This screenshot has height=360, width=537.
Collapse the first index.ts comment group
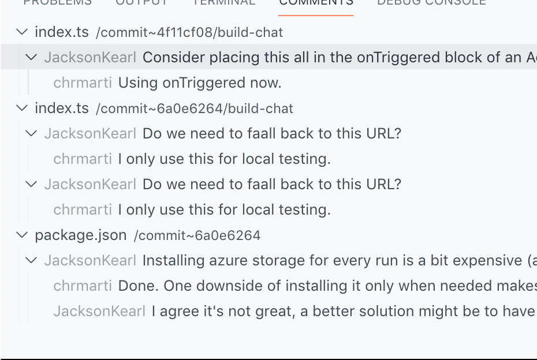click(21, 32)
